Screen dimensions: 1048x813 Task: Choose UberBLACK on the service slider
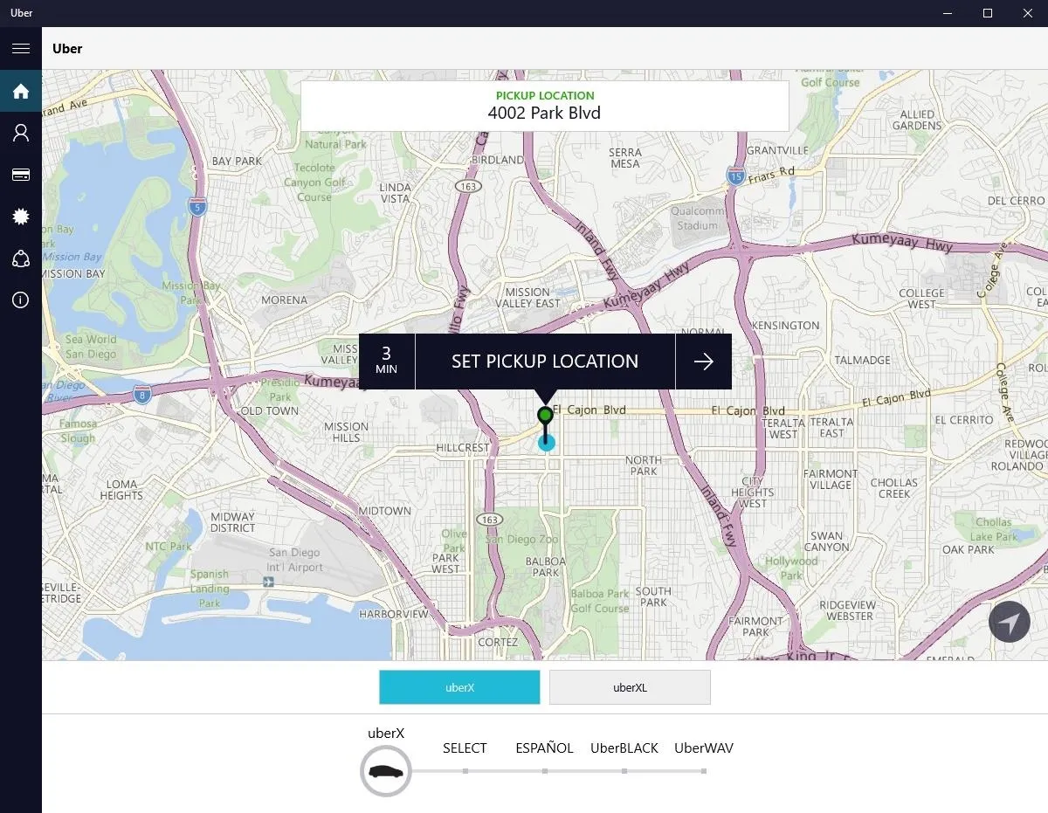pos(624,748)
